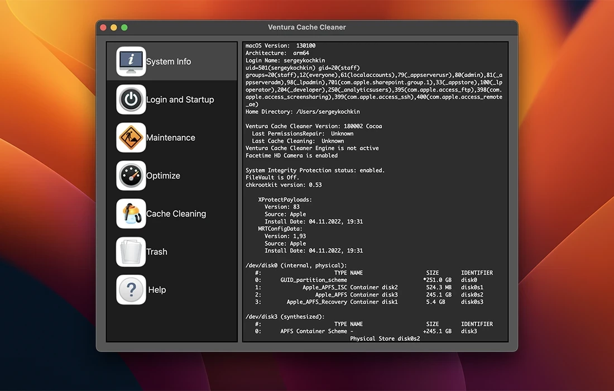Viewport: 614px width, 391px height.
Task: Pick the Trash text label in sidebar
Action: pos(156,251)
